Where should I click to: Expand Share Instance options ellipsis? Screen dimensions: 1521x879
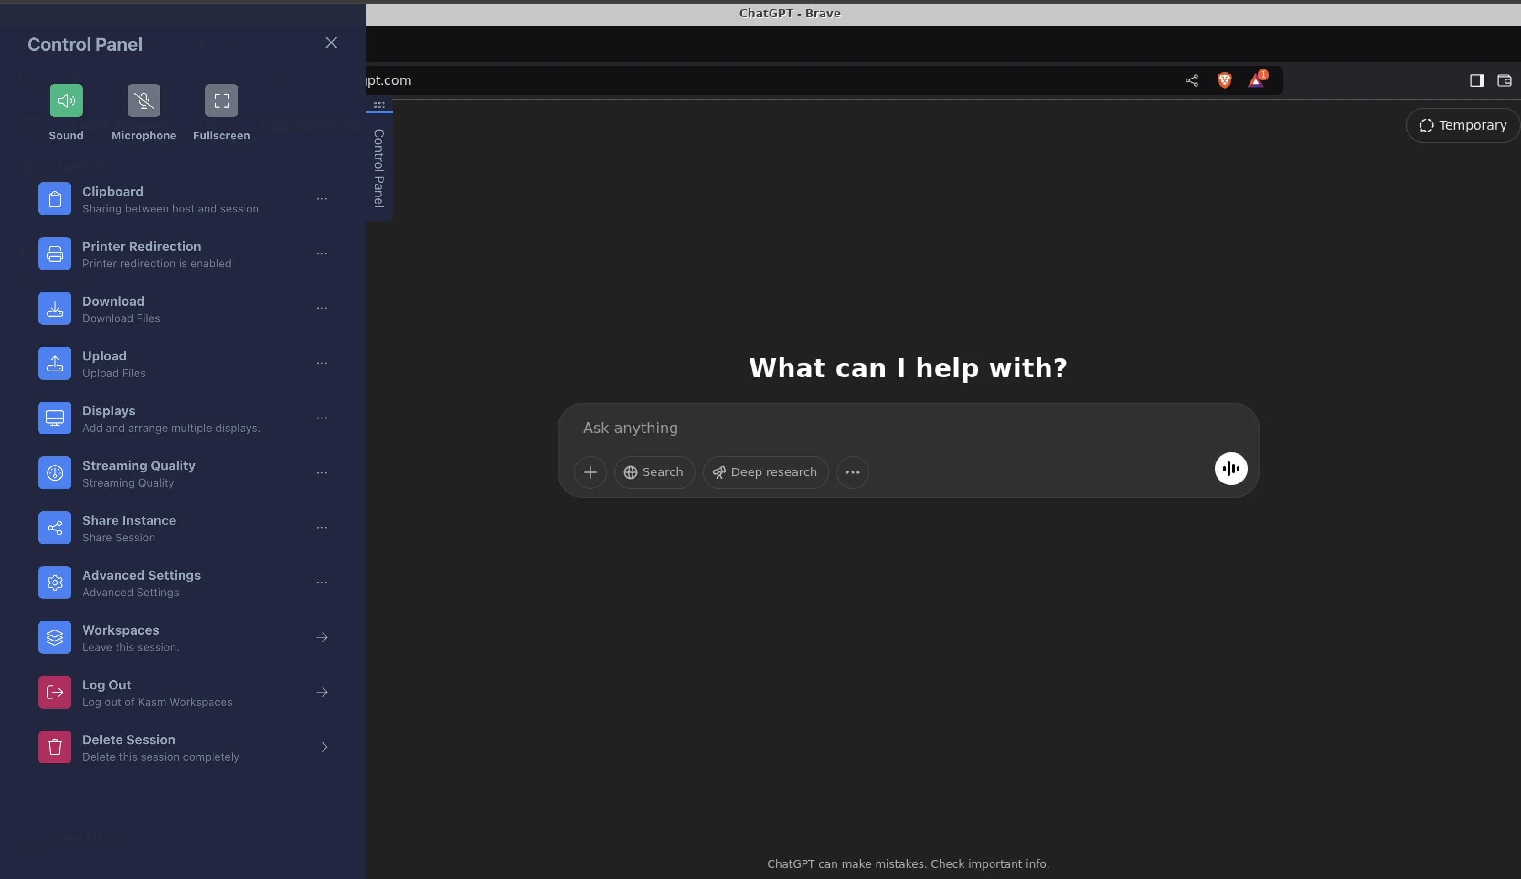click(322, 528)
